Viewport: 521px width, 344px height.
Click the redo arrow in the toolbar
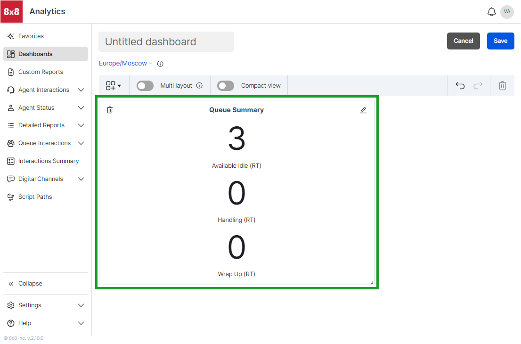(x=478, y=85)
